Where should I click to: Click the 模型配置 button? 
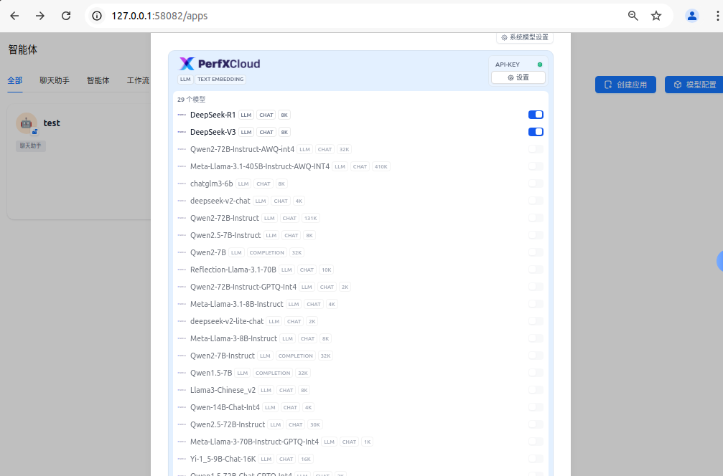tap(694, 85)
